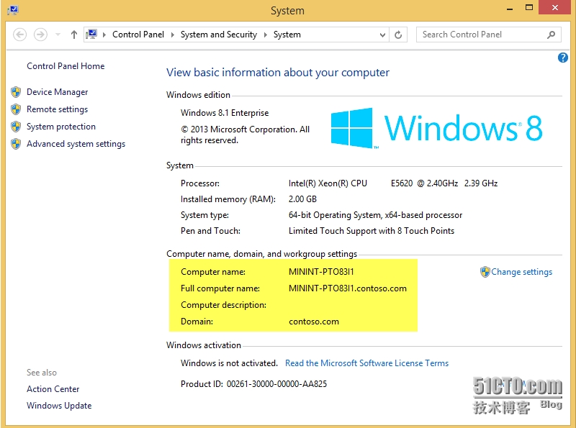Click the View basic information heading
Viewport: 576px width, 428px height.
point(278,73)
